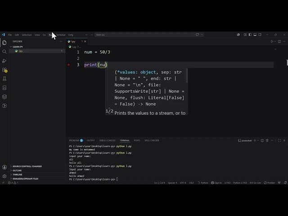Go forward with the navigation arrow
This screenshot has height=216, width=288.
click(91, 35)
